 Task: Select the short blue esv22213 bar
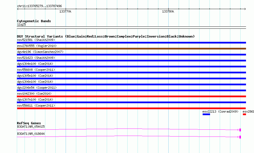(x=206, y=114)
